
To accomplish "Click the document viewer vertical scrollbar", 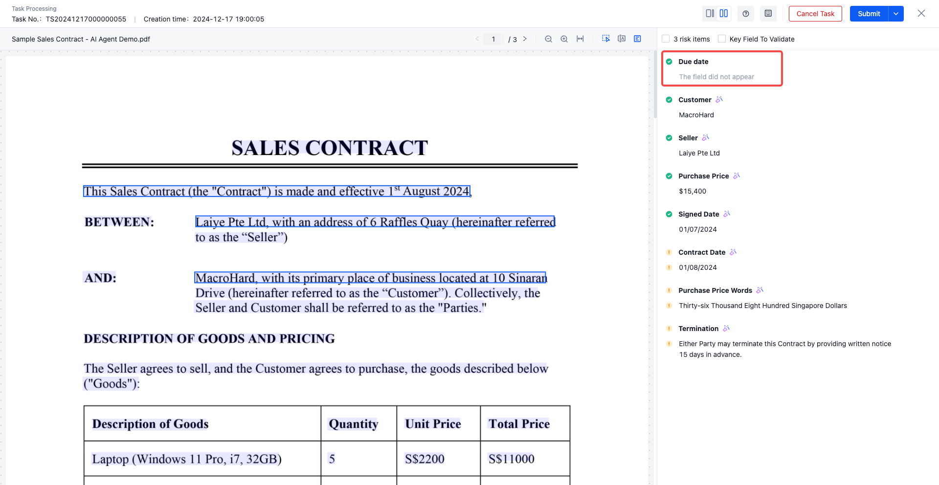I will tap(655, 86).
